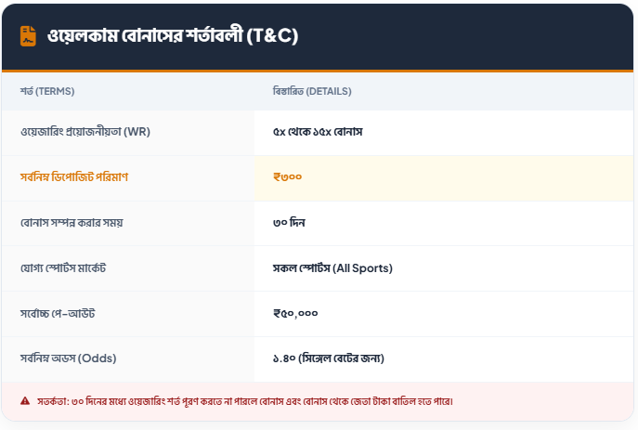Click the highlighted ₹৩০০ deposit amount
638x430 pixels.
288,177
